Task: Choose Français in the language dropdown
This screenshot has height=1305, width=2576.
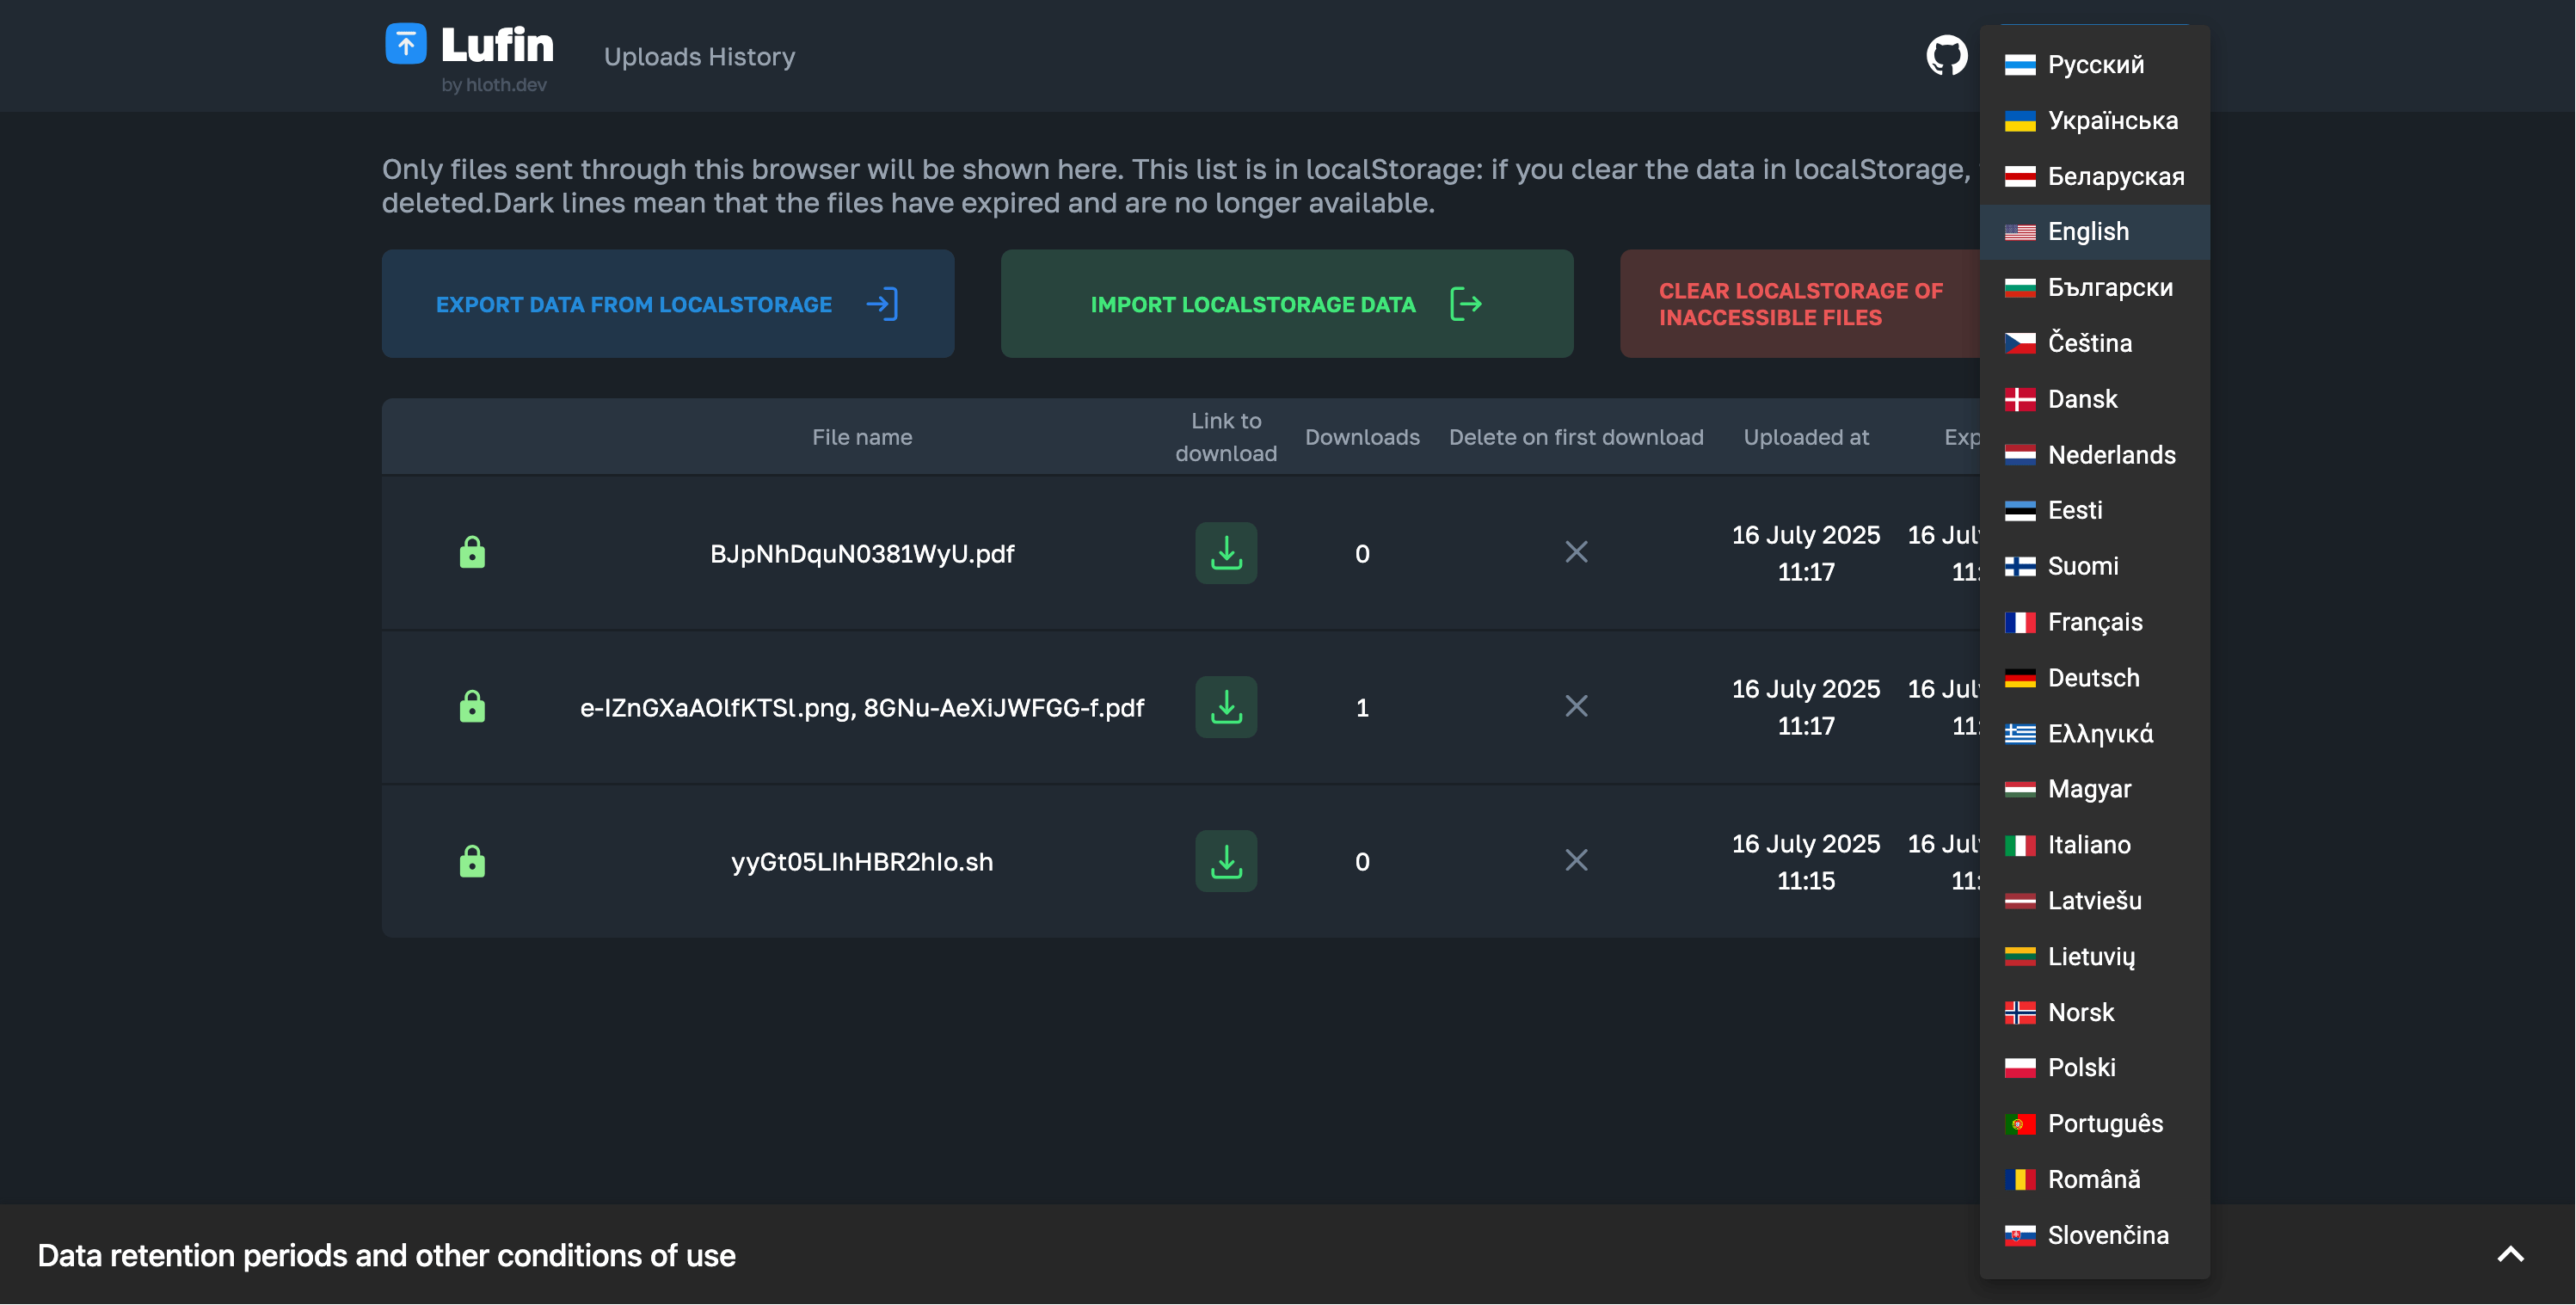Action: click(2094, 622)
